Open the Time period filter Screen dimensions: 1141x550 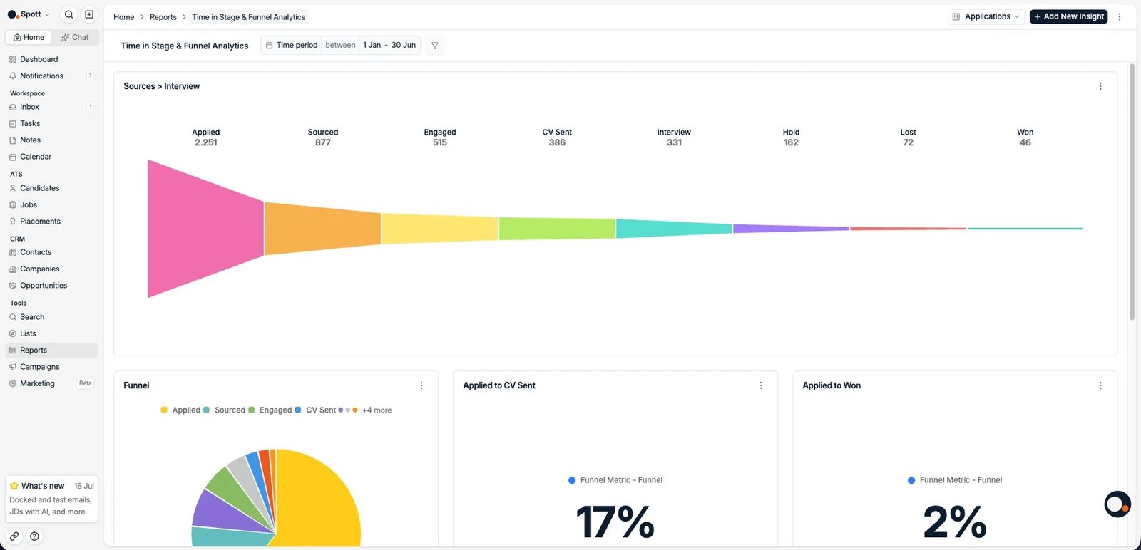click(292, 45)
